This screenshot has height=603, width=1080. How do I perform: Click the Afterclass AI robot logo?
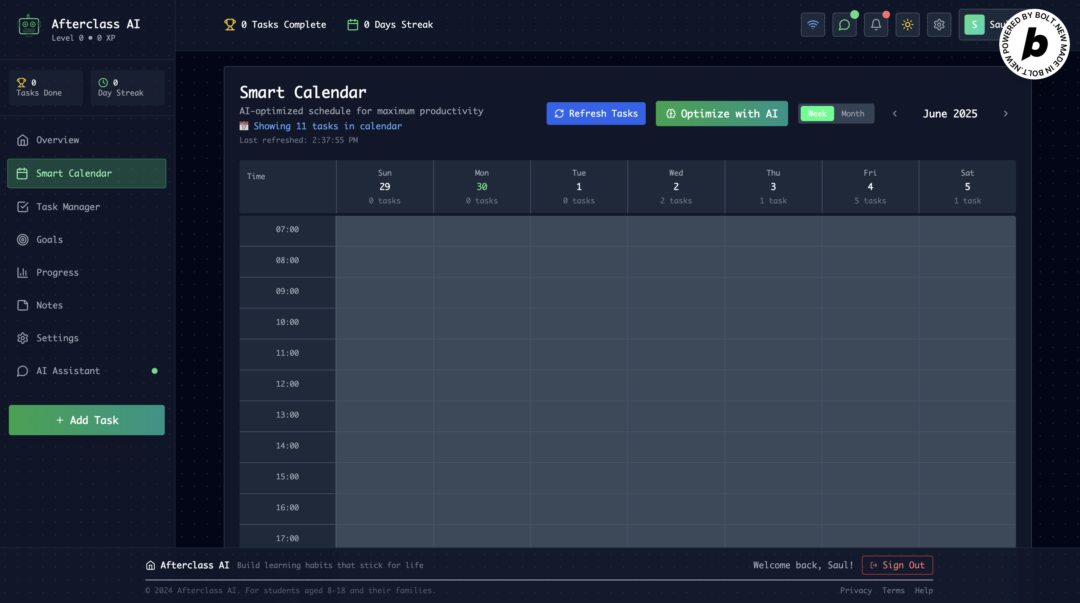pos(29,26)
